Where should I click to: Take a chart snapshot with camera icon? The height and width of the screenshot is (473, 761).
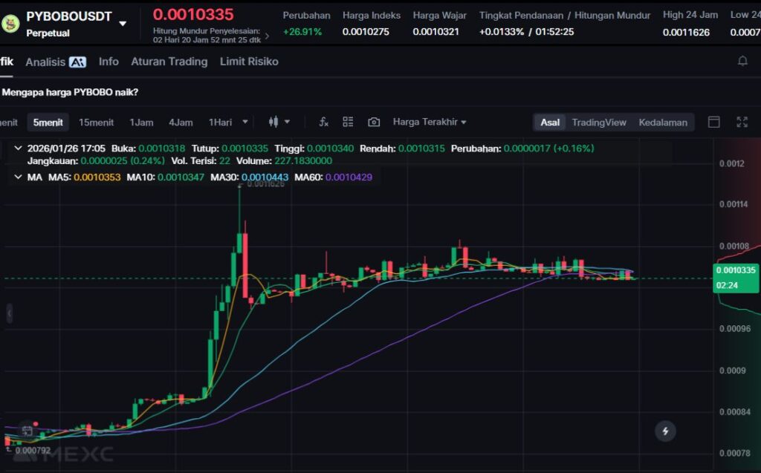pyautogui.click(x=374, y=122)
